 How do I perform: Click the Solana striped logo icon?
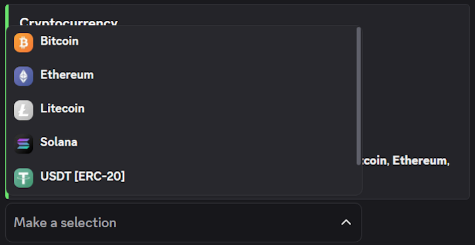tap(24, 144)
